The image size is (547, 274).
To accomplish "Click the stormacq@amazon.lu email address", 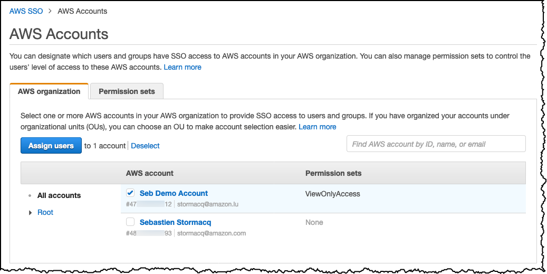I will pos(208,204).
